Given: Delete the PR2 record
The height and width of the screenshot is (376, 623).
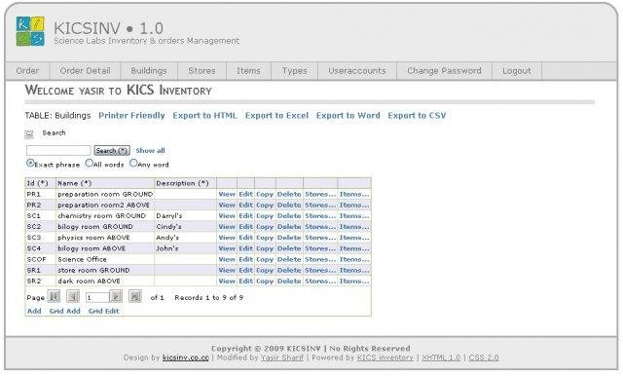Looking at the screenshot, I should point(289,206).
